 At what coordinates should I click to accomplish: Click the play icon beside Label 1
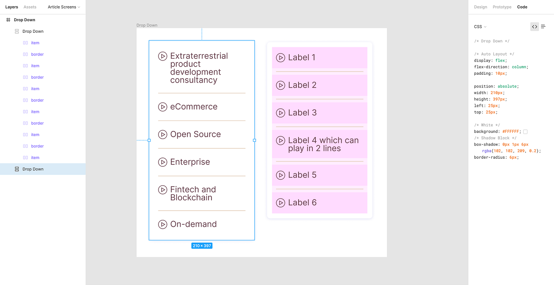pyautogui.click(x=280, y=58)
